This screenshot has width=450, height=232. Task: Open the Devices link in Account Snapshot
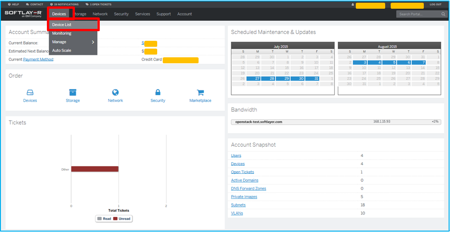(238, 164)
